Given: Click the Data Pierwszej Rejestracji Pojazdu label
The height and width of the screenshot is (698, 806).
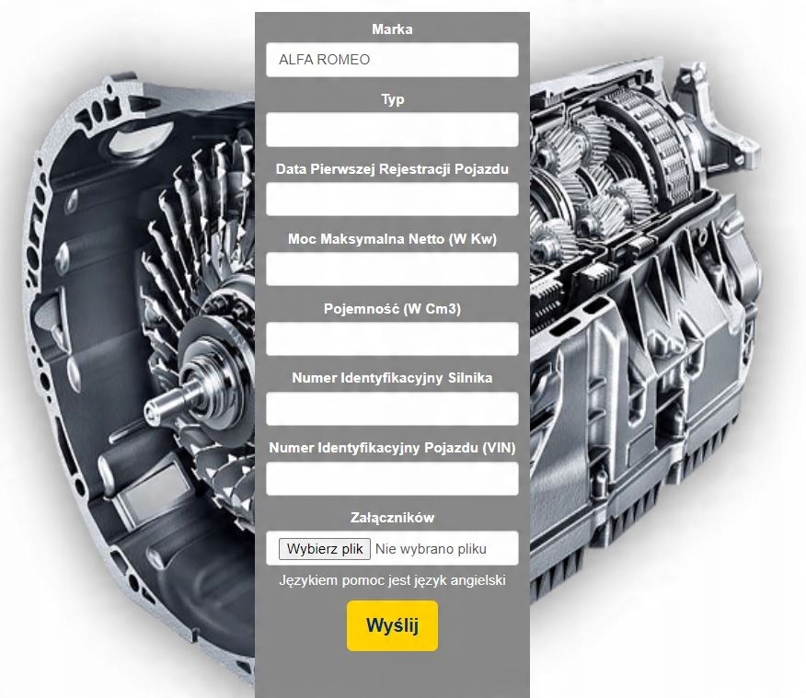Looking at the screenshot, I should (x=392, y=169).
